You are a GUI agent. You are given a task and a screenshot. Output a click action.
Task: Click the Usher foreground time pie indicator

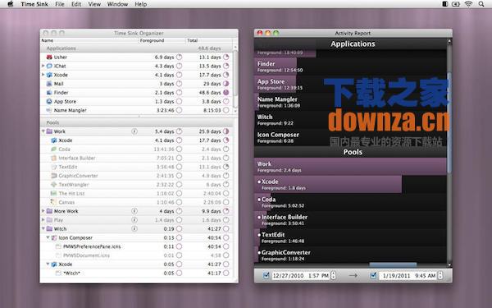point(179,57)
